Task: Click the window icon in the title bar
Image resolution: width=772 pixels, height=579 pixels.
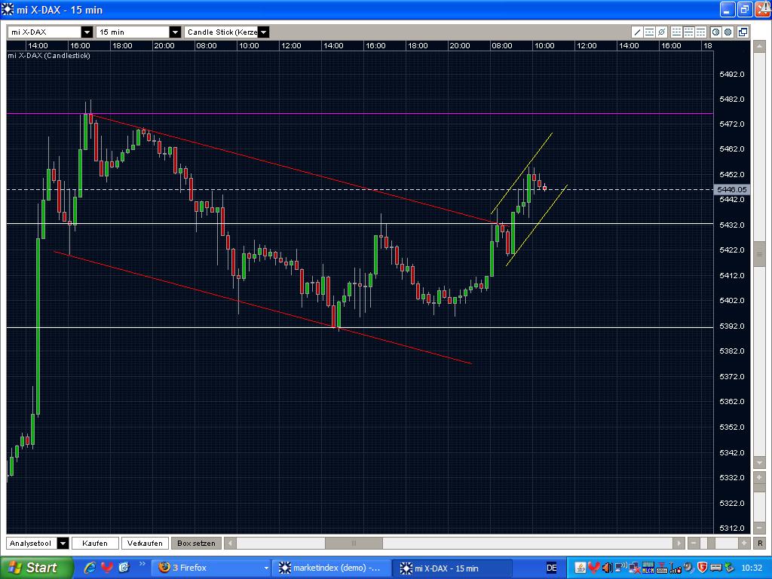Action: point(8,9)
